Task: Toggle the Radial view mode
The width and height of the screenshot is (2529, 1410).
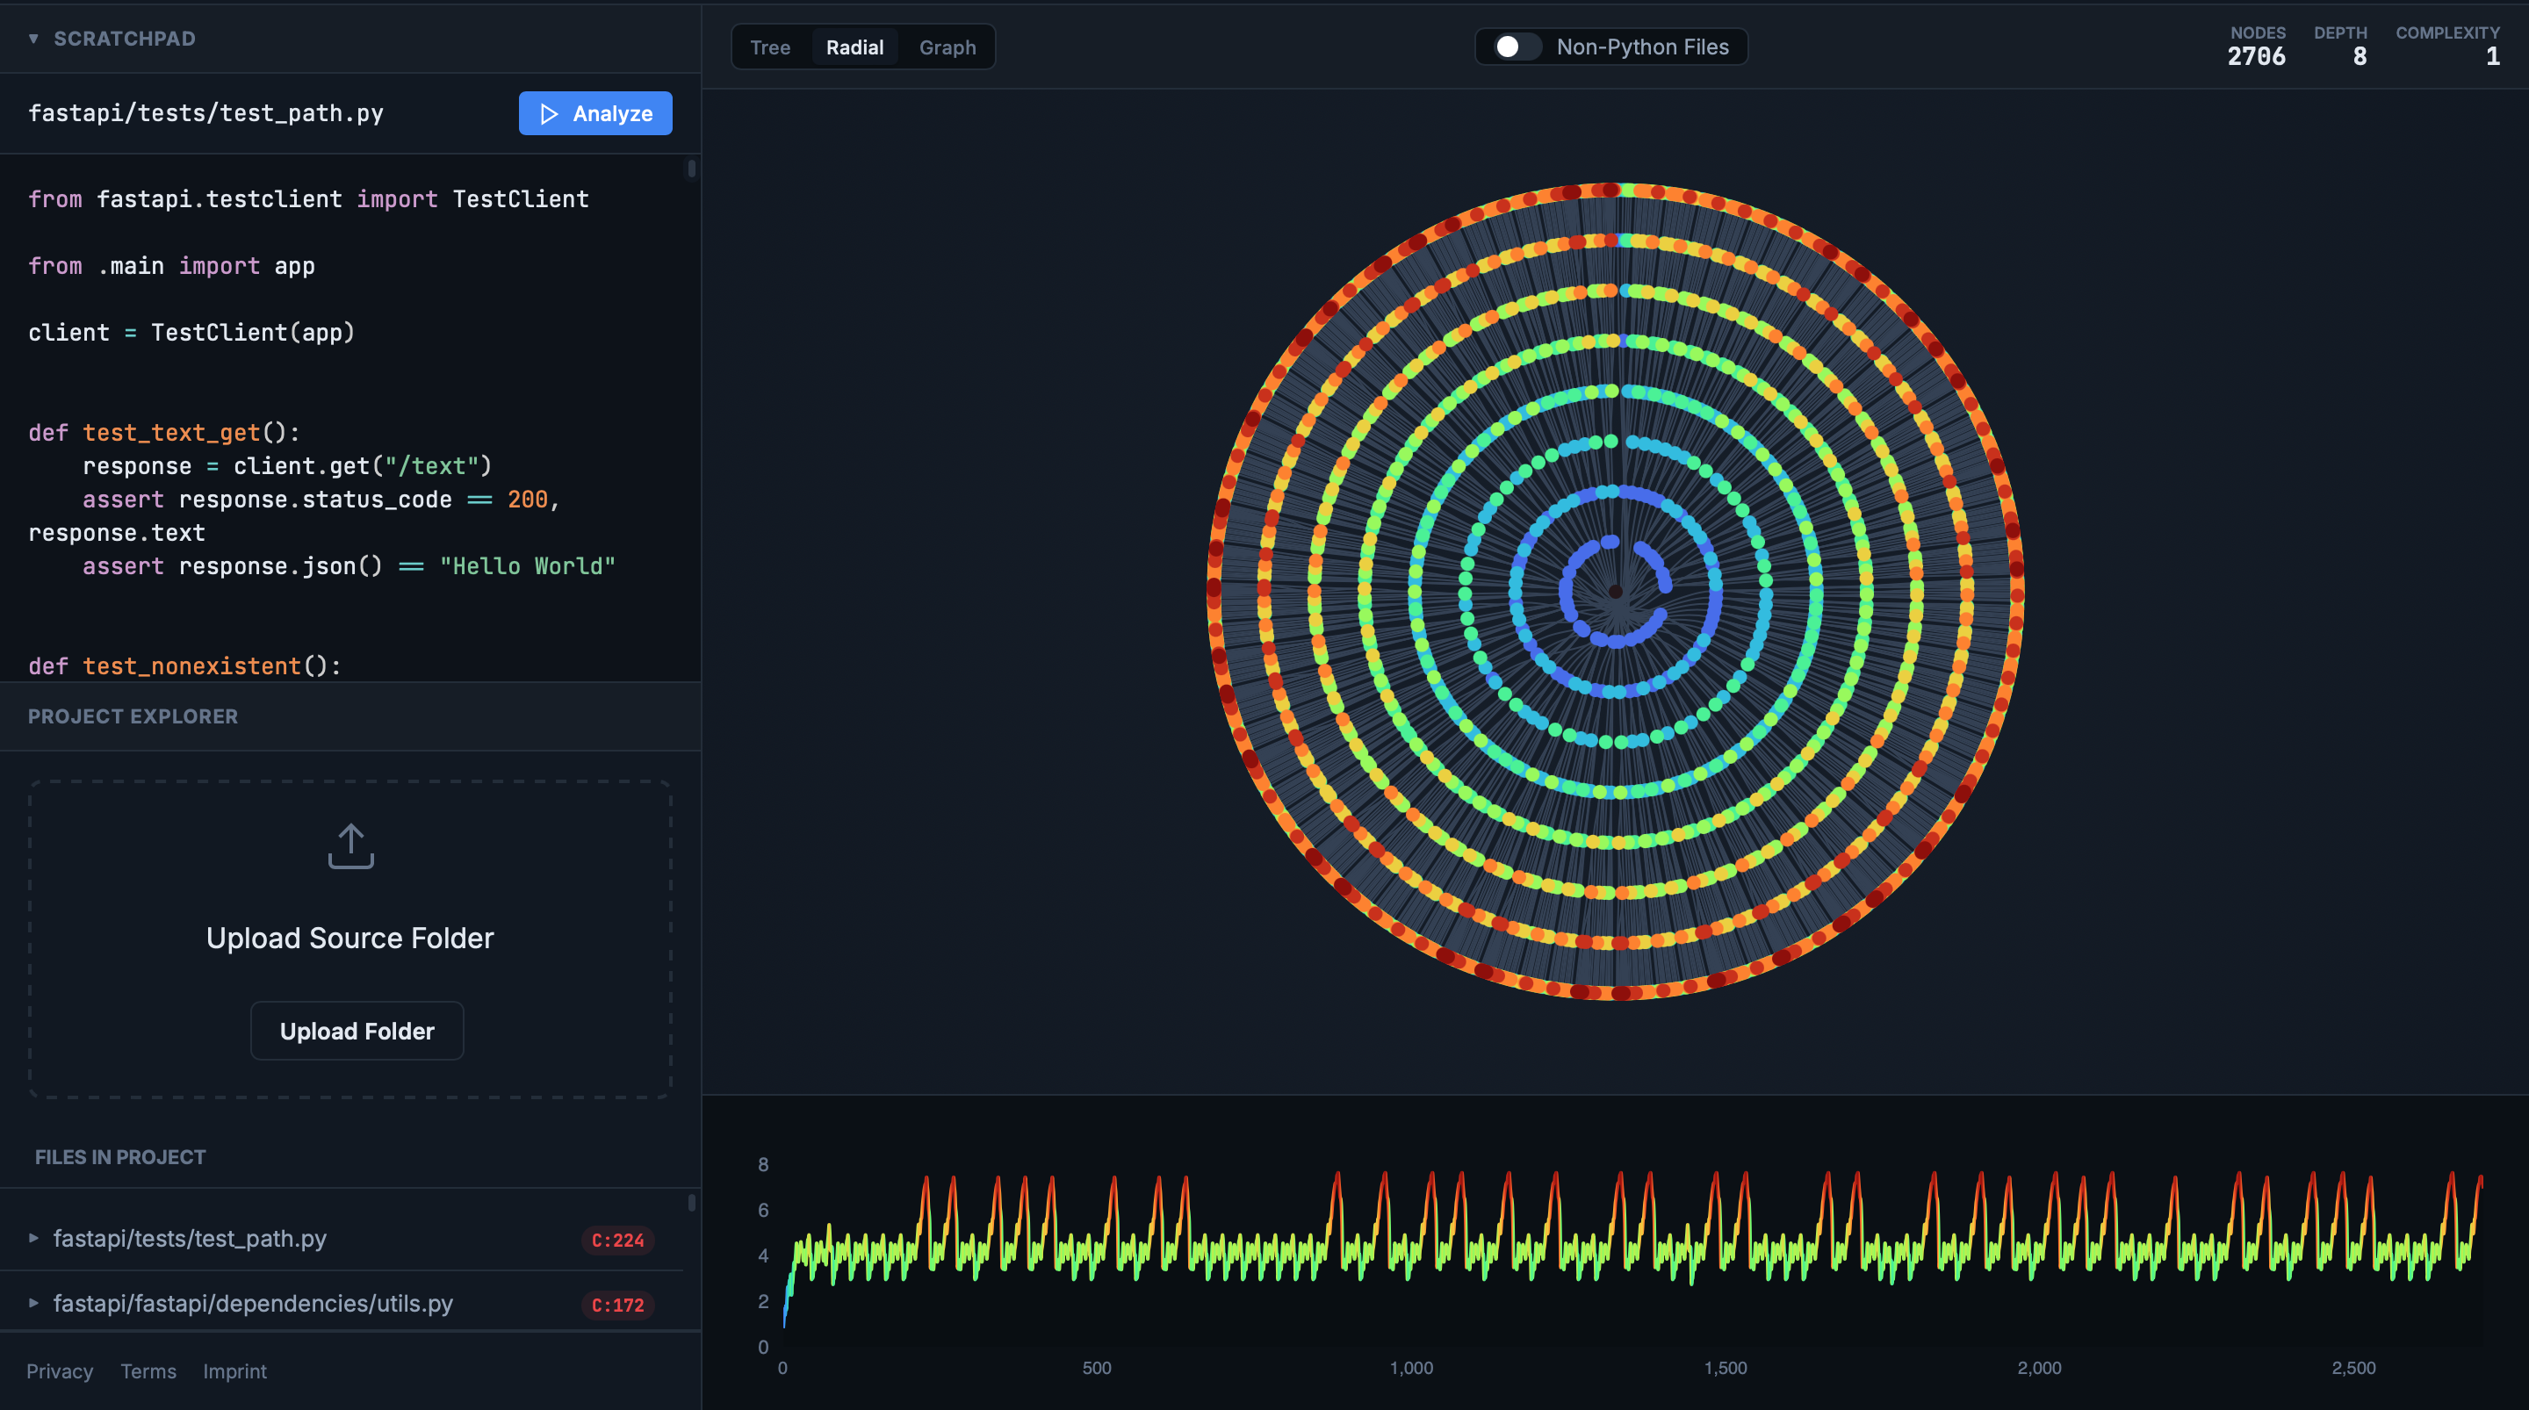Action: click(854, 47)
